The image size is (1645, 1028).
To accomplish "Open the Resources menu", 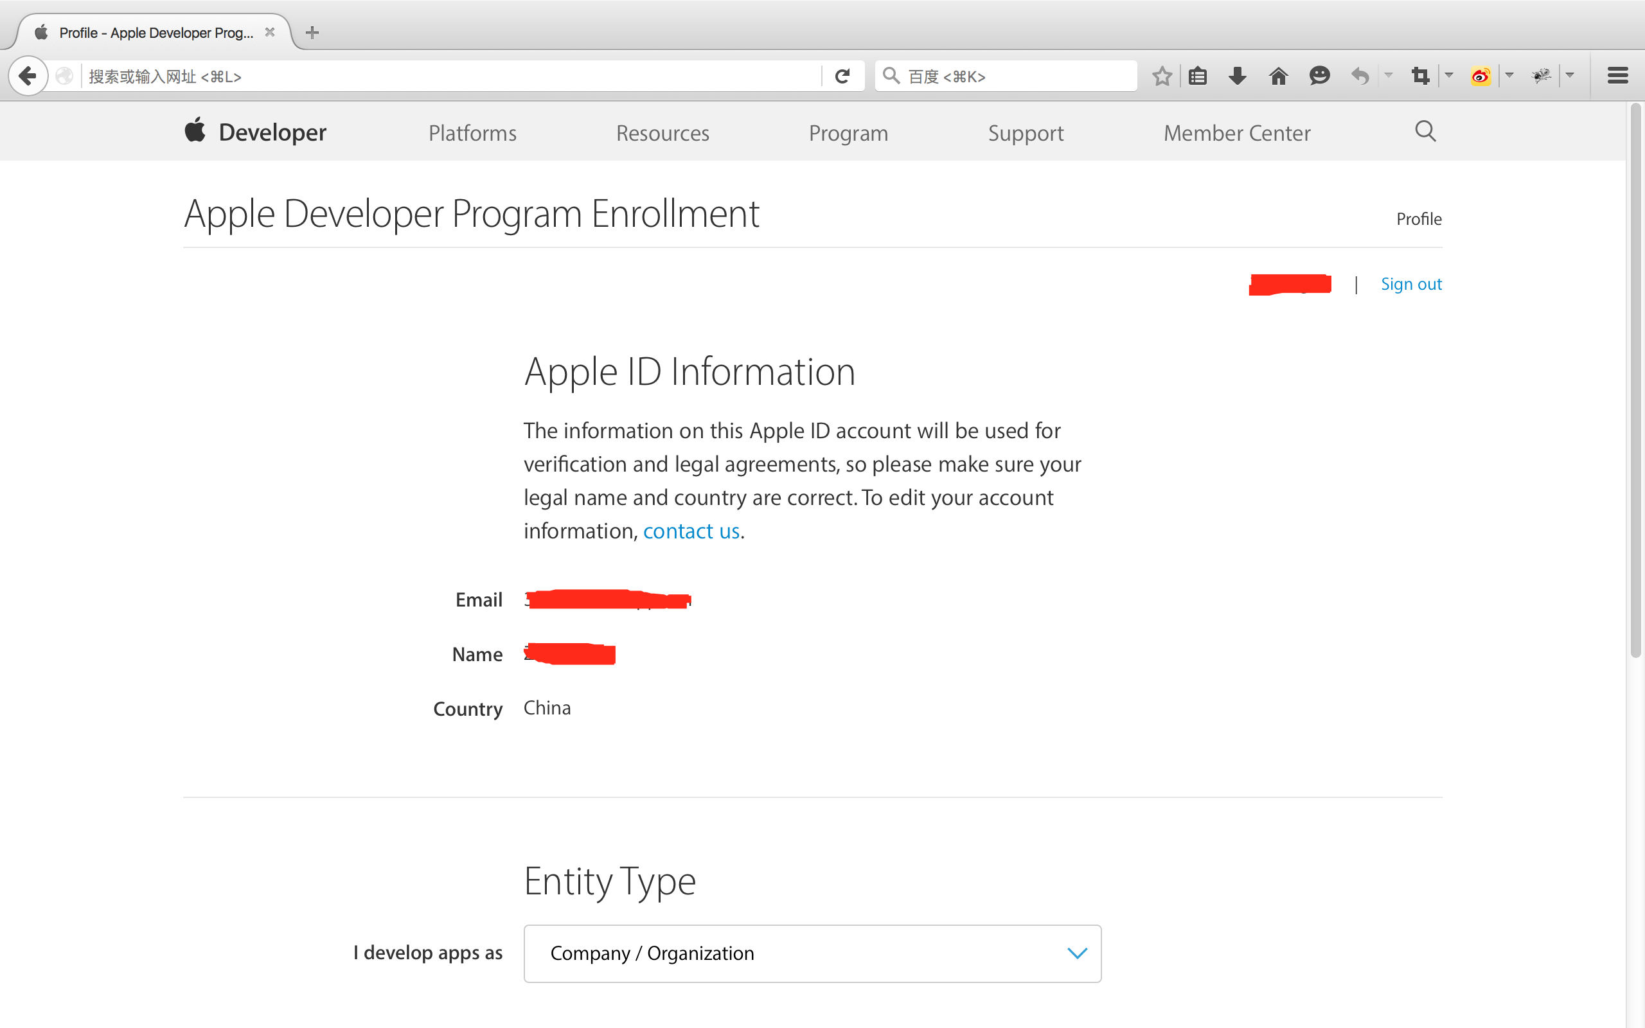I will pyautogui.click(x=662, y=132).
